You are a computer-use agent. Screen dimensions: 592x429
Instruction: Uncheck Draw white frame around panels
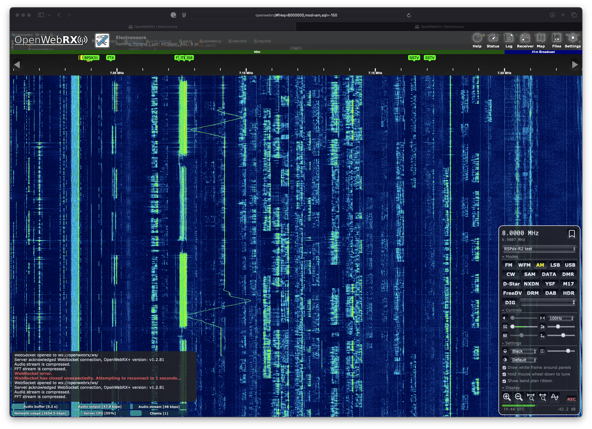(504, 368)
